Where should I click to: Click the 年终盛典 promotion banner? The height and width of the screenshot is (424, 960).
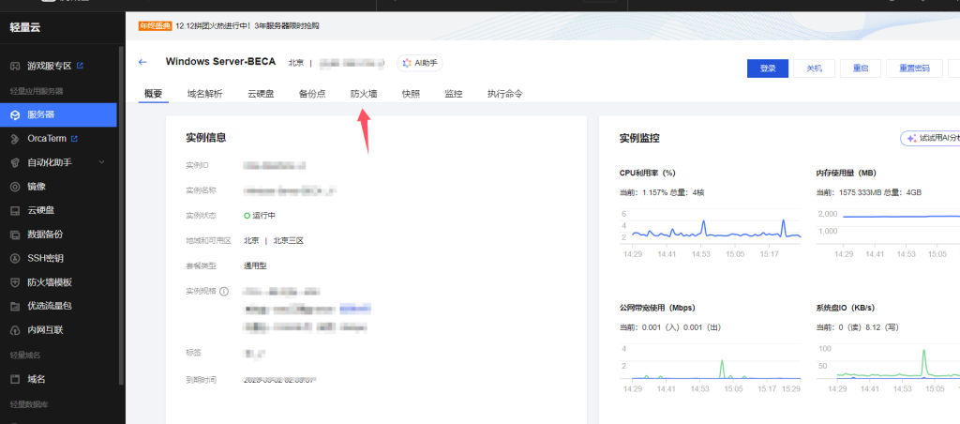[229, 25]
